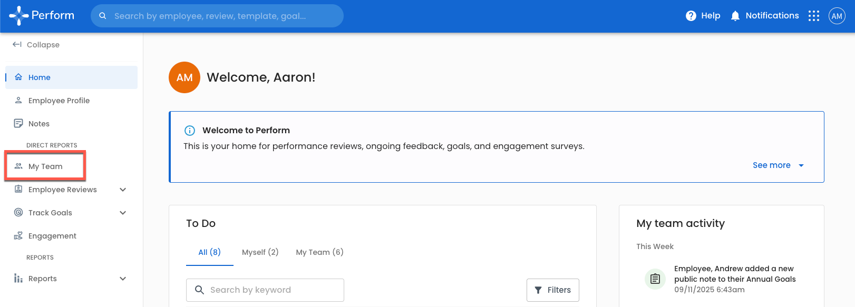
Task: Expand the Employee Reviews submenu
Action: click(123, 190)
